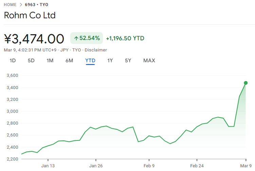Switch to the 1M range tab
This screenshot has width=255, height=171.
(x=50, y=61)
